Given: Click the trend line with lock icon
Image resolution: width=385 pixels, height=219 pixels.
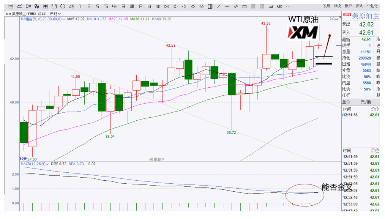Looking at the screenshot, I should (x=71, y=6).
